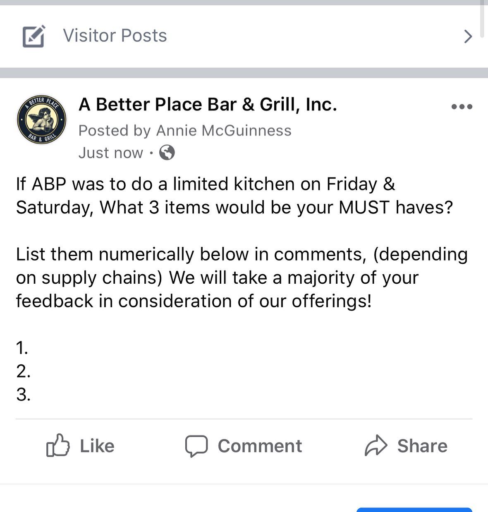Tap the Share arrow icon
This screenshot has width=488, height=512.
point(376,446)
